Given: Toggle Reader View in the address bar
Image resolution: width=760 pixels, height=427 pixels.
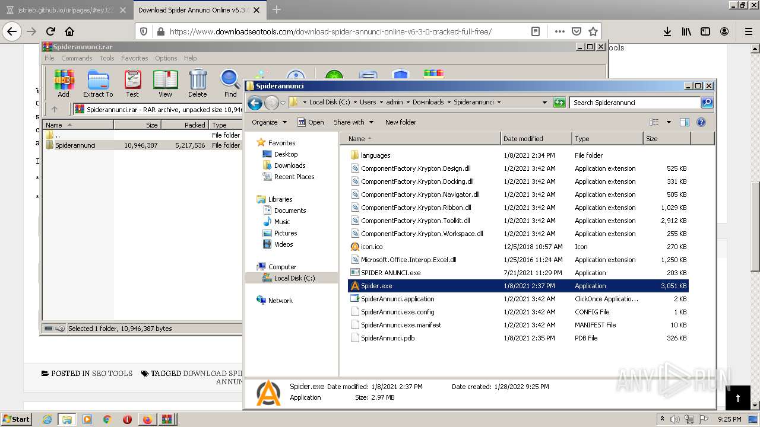Looking at the screenshot, I should [x=536, y=31].
